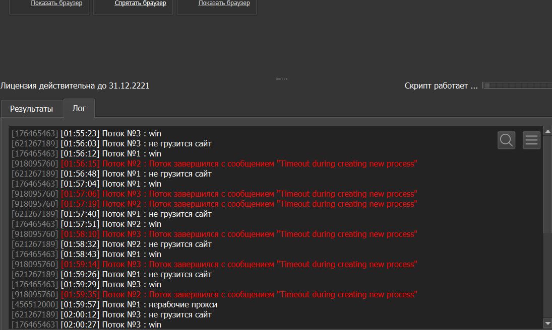This screenshot has height=330, width=552.
Task: Open action ID 918095760 on the 01:58:10 line
Action: click(35, 234)
